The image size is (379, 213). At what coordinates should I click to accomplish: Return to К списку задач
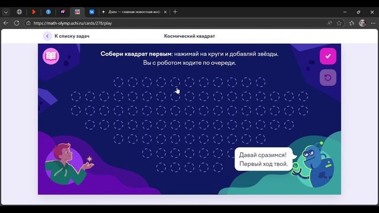coord(72,36)
